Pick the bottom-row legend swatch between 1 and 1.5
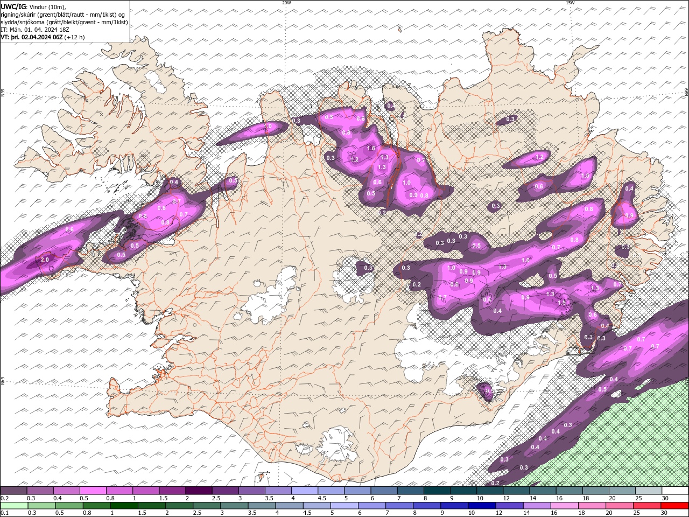The height and width of the screenshot is (517, 689). 124,506
